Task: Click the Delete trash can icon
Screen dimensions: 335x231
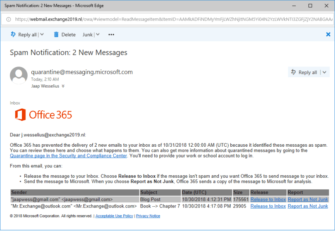Action: pos(56,35)
